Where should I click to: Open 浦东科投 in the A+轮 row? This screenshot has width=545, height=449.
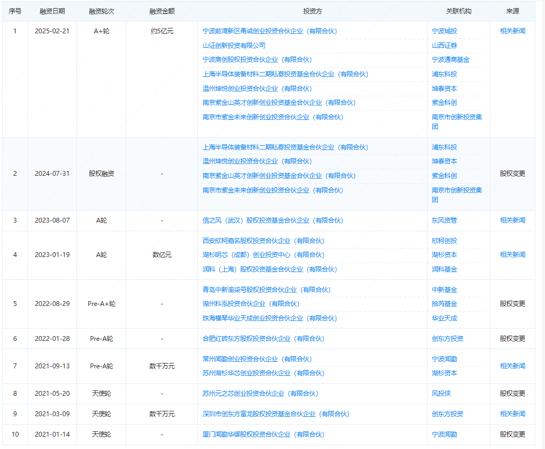coord(444,74)
